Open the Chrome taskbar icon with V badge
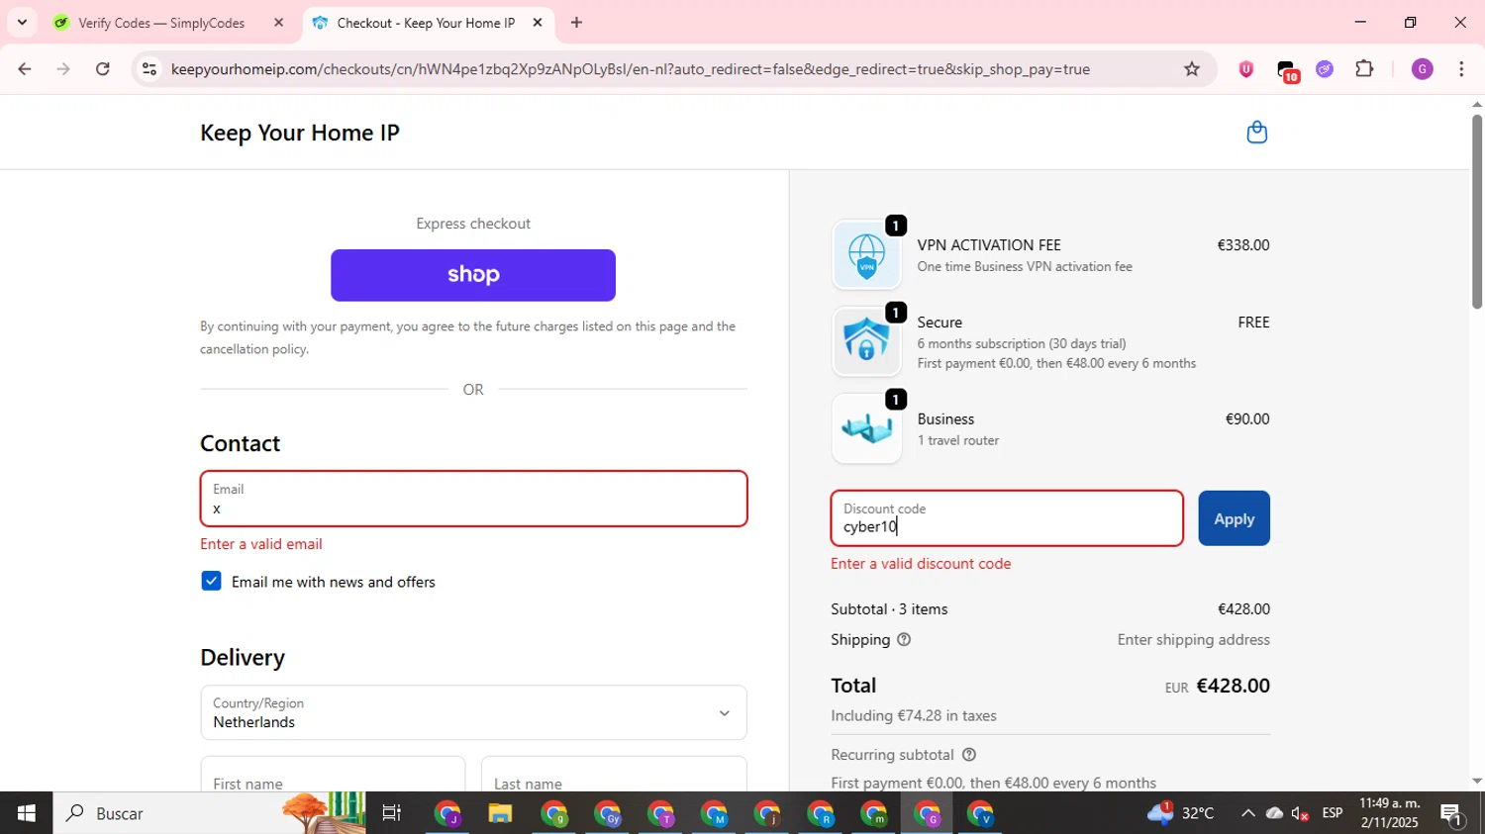Screen dimensions: 1485x834 tap(980, 813)
